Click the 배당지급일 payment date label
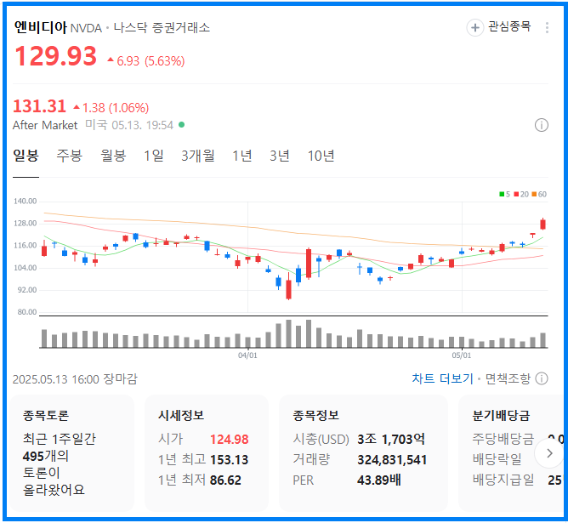Image resolution: width=568 pixels, height=523 pixels. tap(503, 480)
